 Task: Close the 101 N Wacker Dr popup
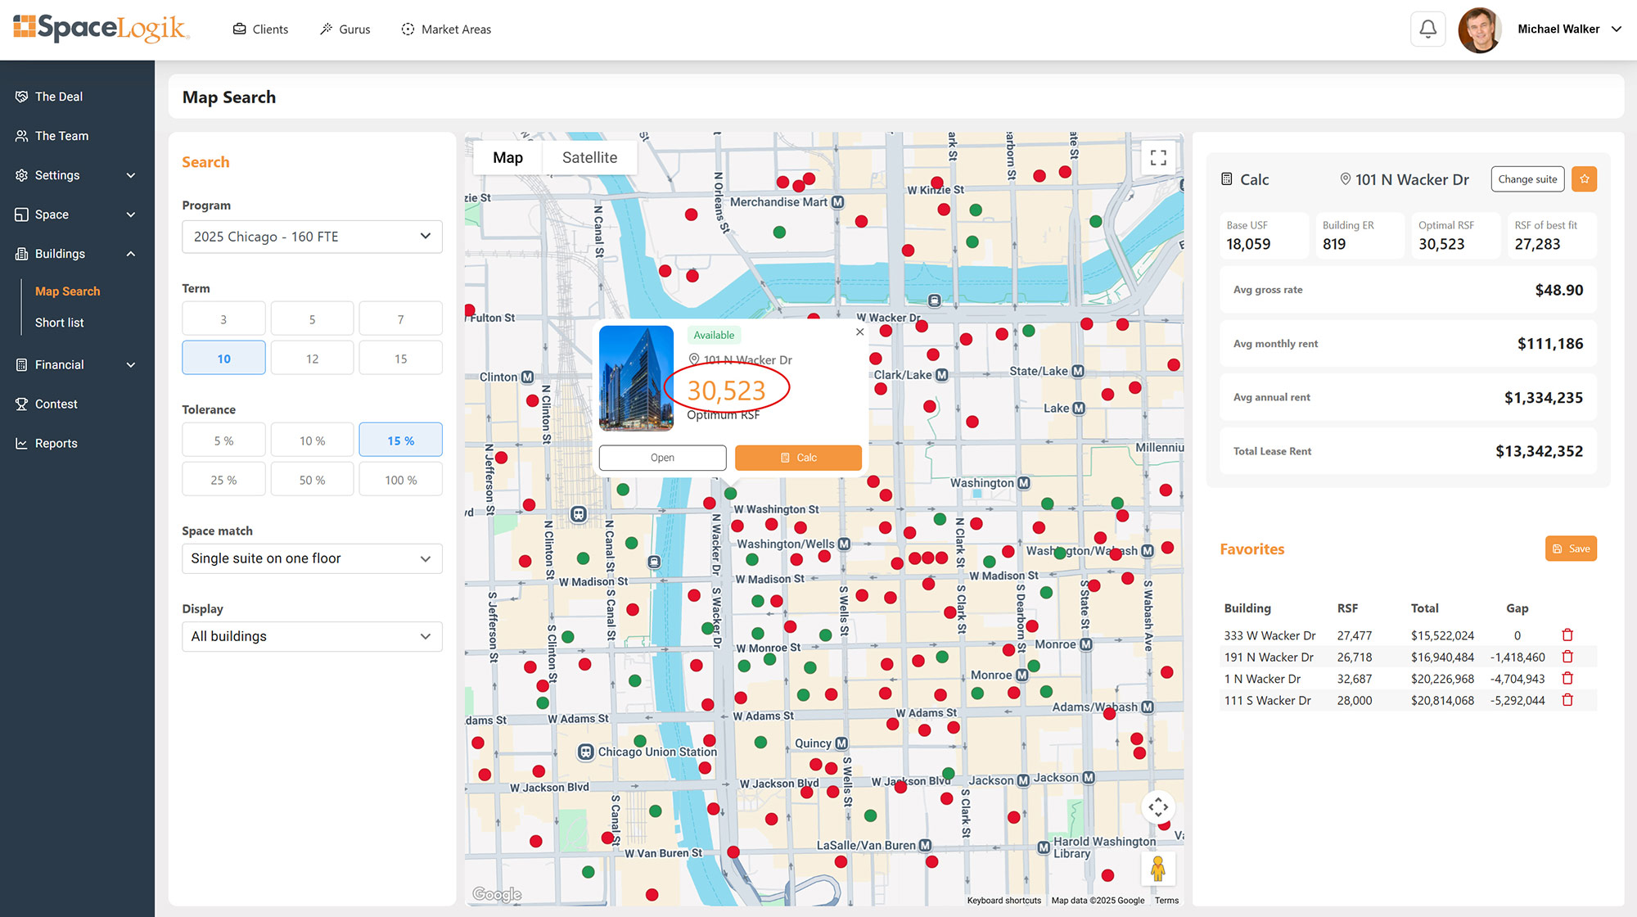(859, 332)
